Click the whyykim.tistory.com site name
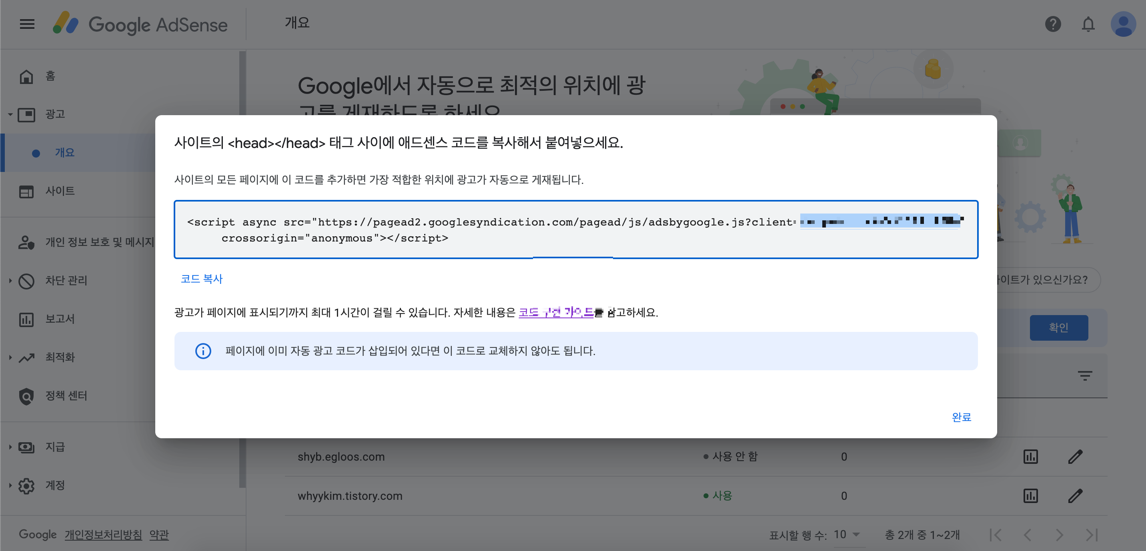The height and width of the screenshot is (551, 1146). 350,496
